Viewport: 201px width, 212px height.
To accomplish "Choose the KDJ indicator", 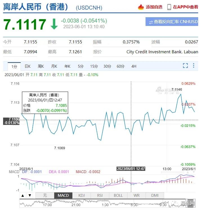I will tap(82, 195).
